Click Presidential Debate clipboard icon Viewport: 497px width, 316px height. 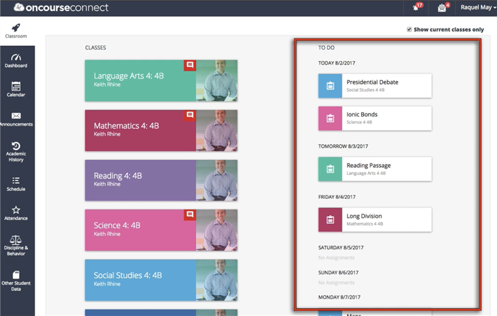tap(331, 86)
